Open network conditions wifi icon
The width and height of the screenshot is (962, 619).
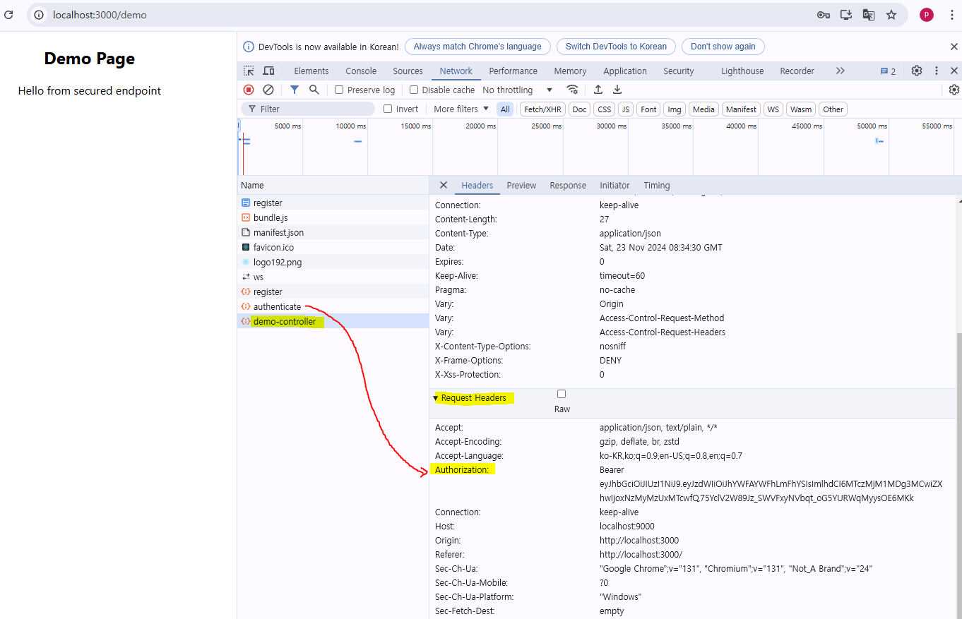(572, 90)
